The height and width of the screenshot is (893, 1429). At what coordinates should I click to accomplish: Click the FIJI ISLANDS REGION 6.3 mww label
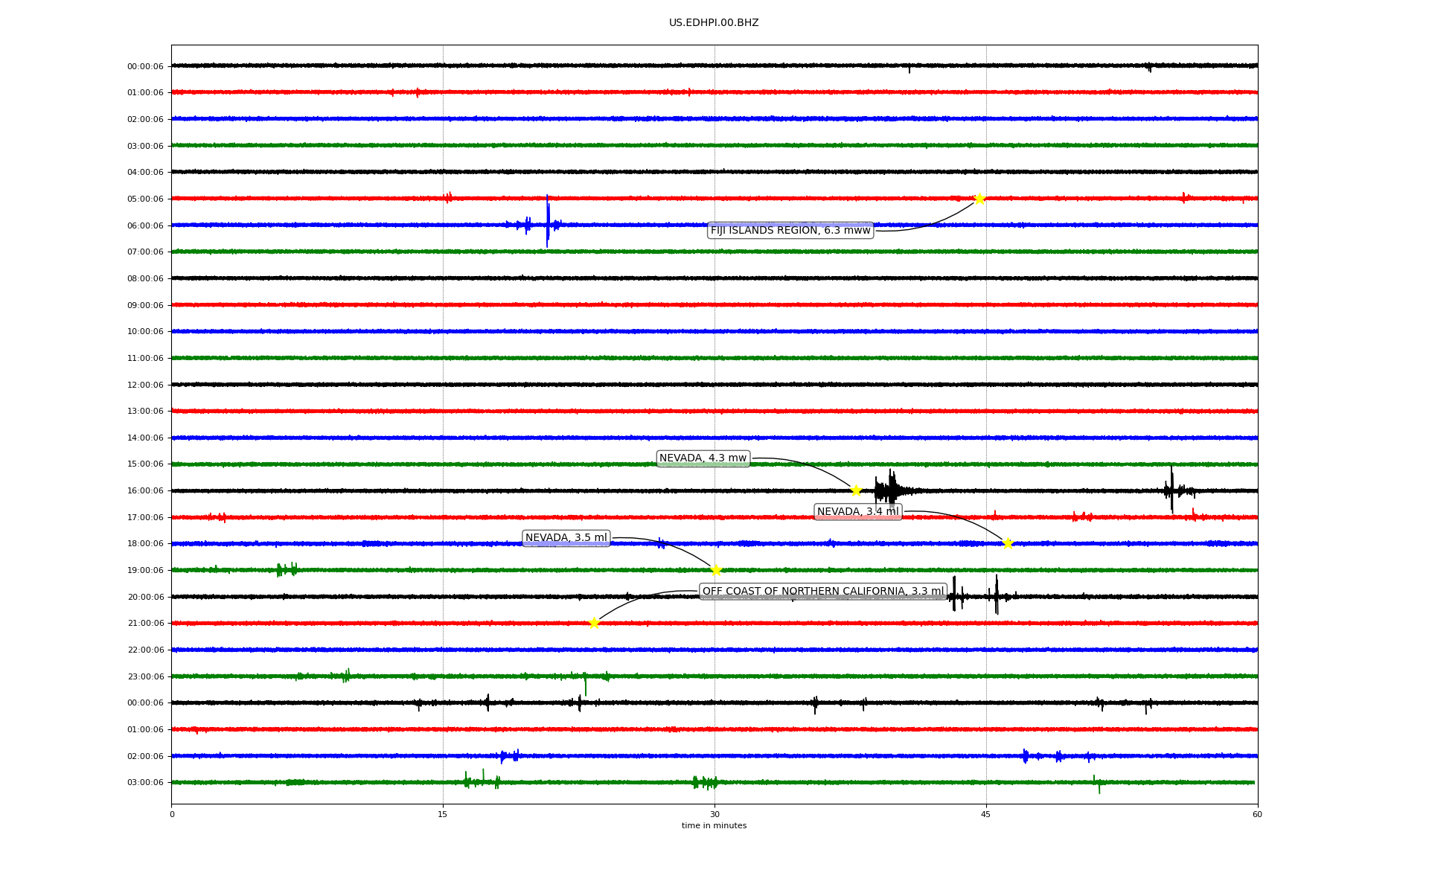790,231
